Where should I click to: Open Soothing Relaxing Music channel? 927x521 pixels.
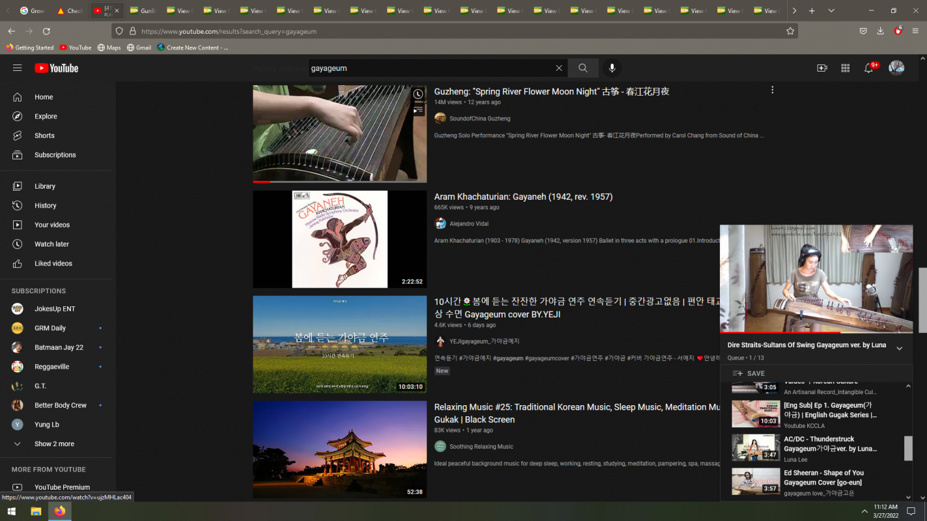(481, 447)
